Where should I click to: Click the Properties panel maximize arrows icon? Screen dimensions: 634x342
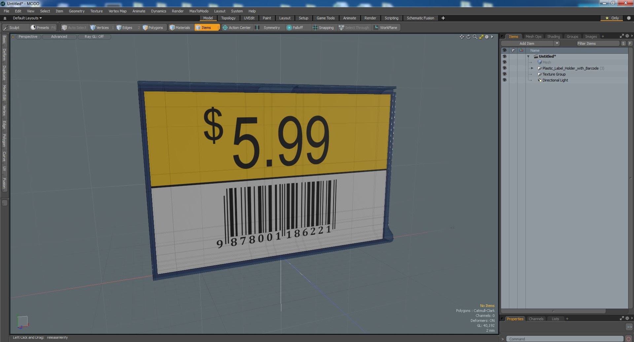pyautogui.click(x=622, y=318)
